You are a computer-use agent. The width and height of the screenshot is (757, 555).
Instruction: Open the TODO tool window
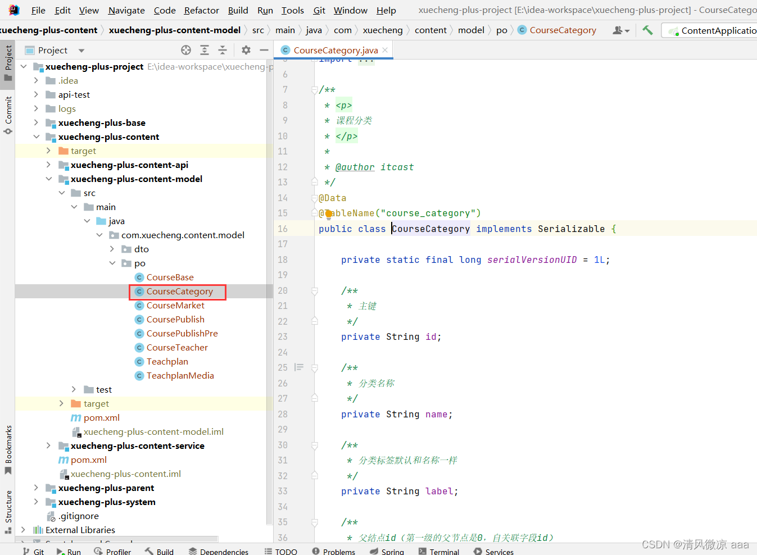click(280, 552)
